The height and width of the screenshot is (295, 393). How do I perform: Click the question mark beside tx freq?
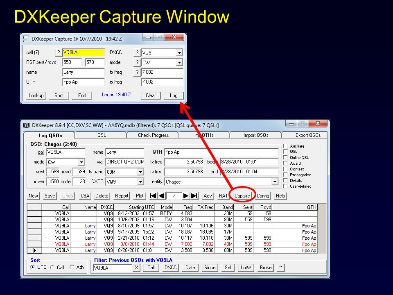coord(137,72)
